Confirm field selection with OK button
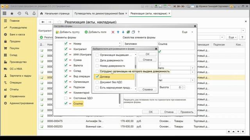250x140 pixels. [148, 54]
